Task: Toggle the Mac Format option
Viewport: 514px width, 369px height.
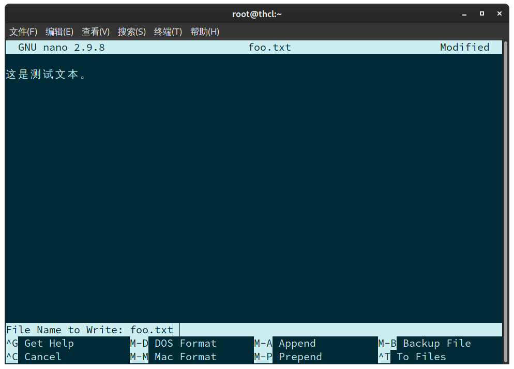Action: coord(185,357)
